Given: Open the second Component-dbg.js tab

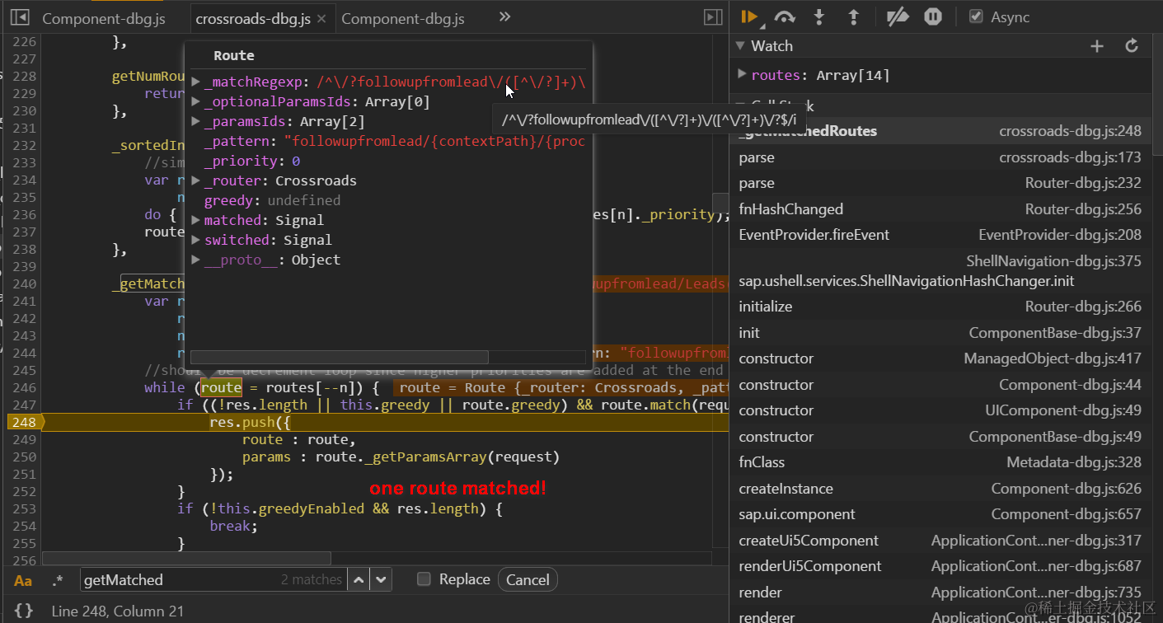Looking at the screenshot, I should pos(402,18).
